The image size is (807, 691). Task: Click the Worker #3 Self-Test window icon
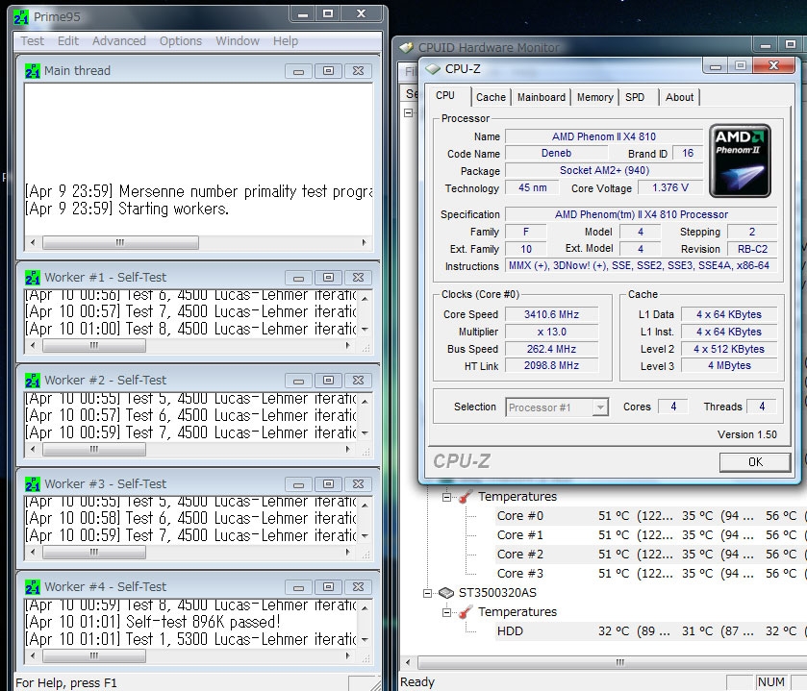32,483
